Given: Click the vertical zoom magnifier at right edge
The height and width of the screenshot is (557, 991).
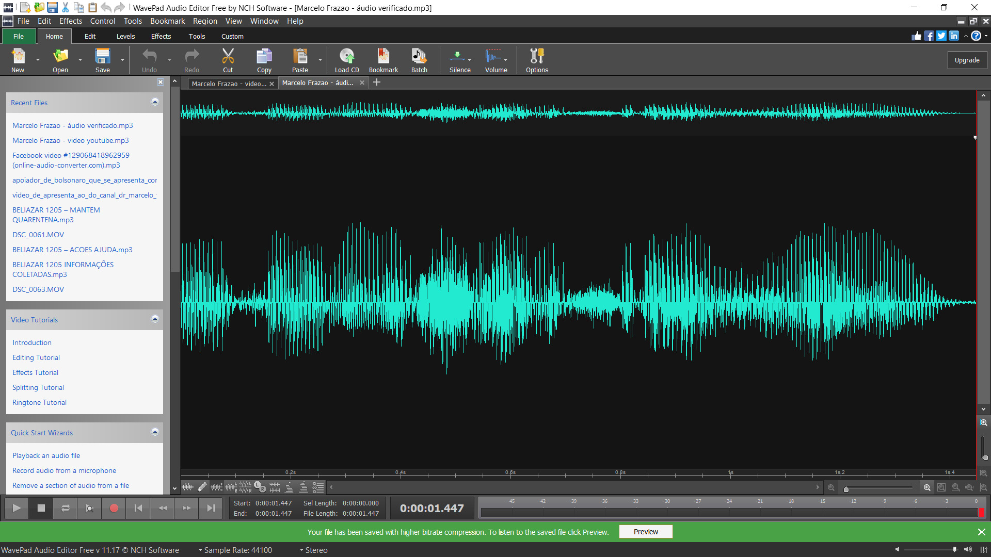Looking at the screenshot, I should 984,422.
